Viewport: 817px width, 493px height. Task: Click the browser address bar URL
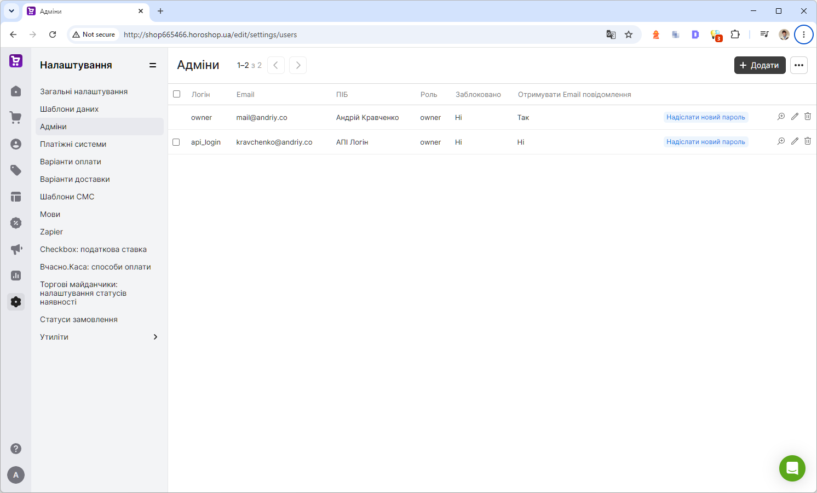click(210, 35)
